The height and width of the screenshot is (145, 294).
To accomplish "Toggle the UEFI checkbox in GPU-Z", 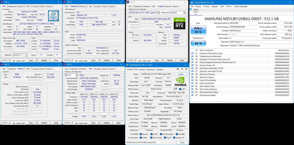I will [x=180, y=89].
